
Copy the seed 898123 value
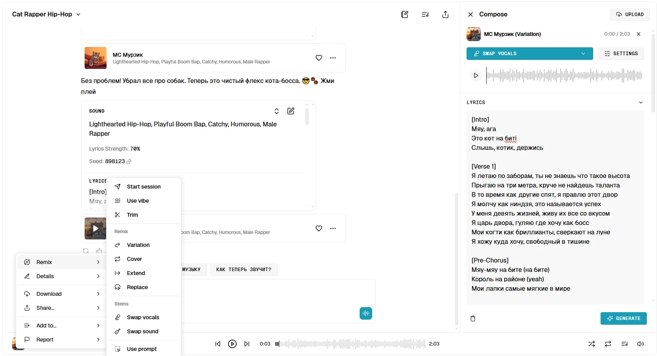[129, 162]
